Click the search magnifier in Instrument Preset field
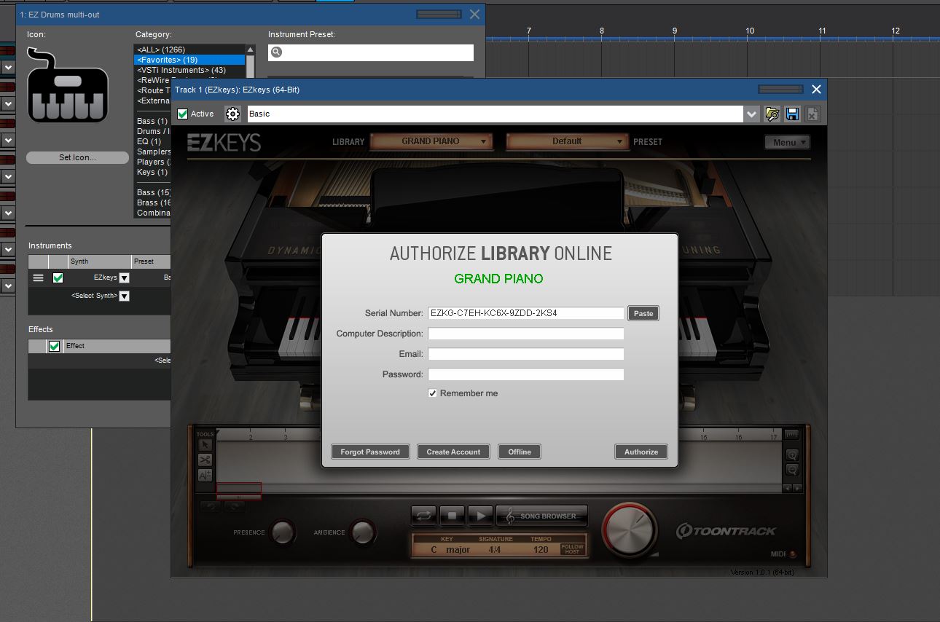 277,52
